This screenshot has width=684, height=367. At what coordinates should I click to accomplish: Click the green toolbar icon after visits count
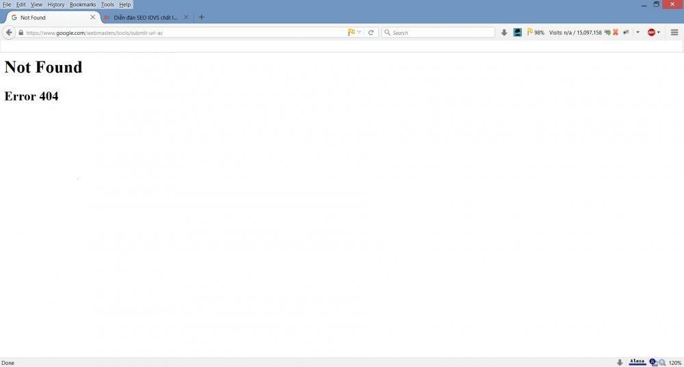(607, 33)
